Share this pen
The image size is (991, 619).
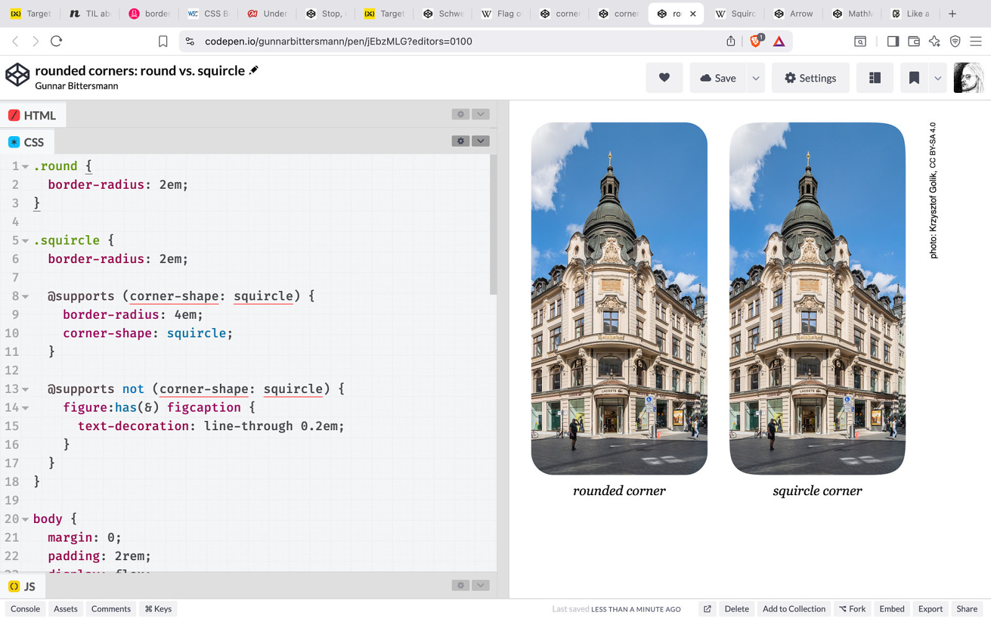point(967,609)
